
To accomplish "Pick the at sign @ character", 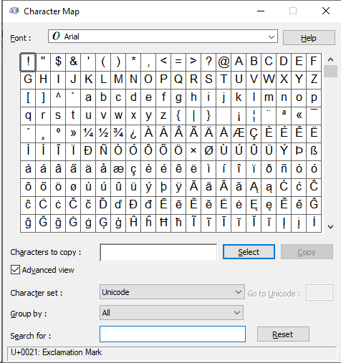I will click(x=224, y=62).
